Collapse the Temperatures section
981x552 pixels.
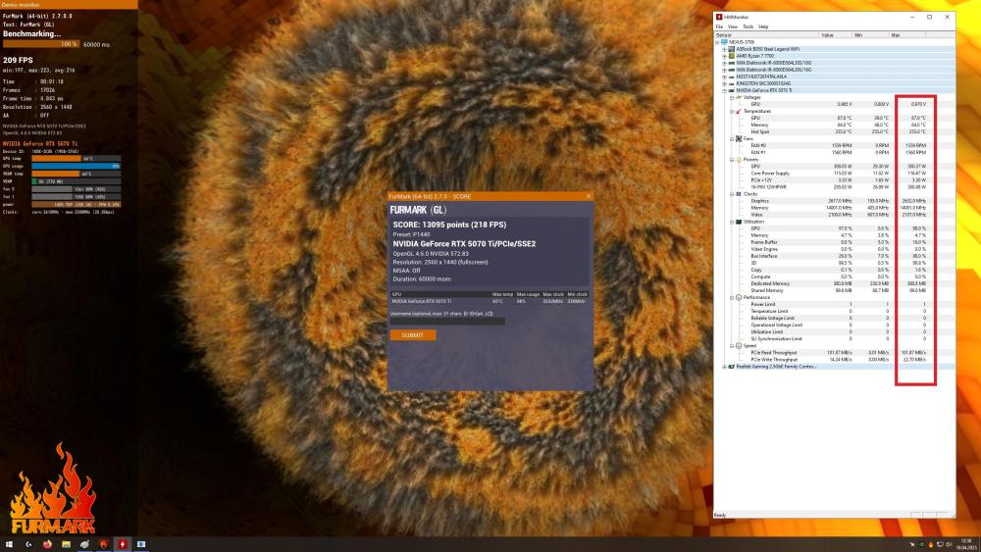731,111
